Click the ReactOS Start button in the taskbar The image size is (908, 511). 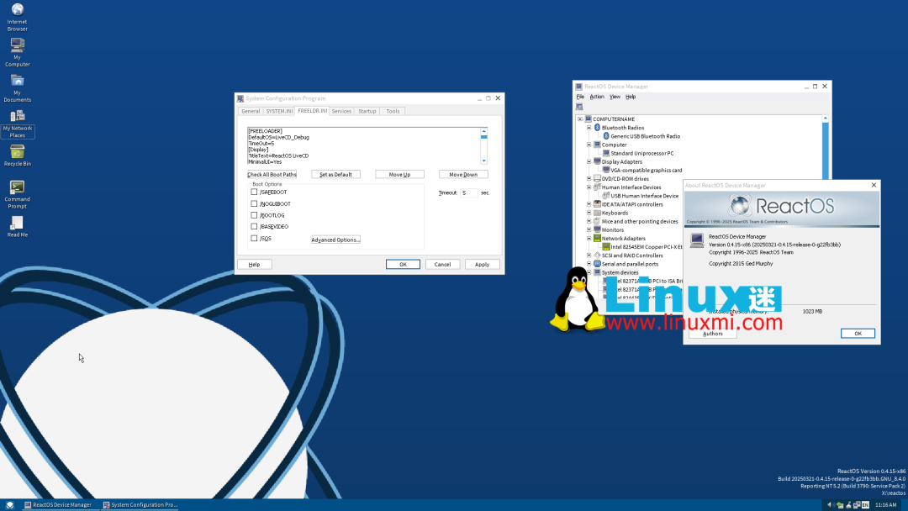(10, 504)
